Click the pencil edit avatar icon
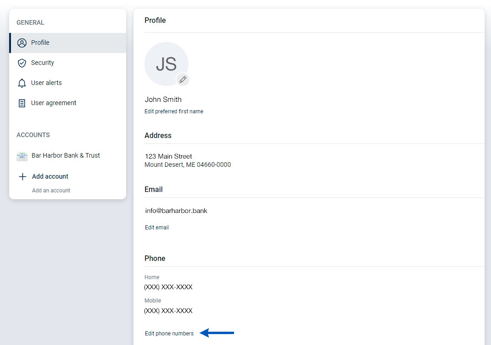491x345 pixels. click(x=183, y=80)
